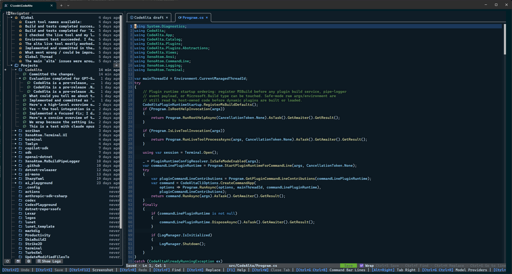Click folder icon of Strike2D project

(20, 244)
